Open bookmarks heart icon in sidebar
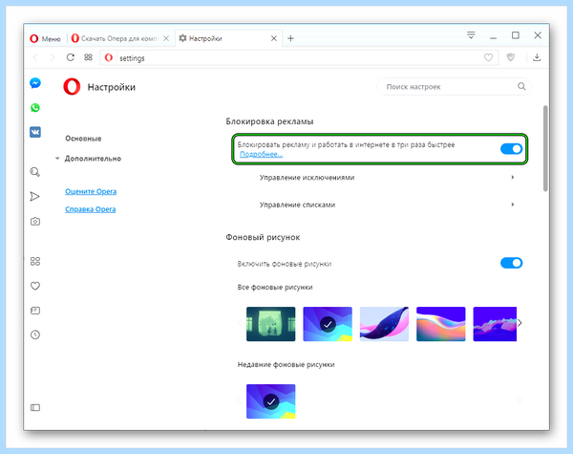The height and width of the screenshot is (454, 573). coord(35,286)
